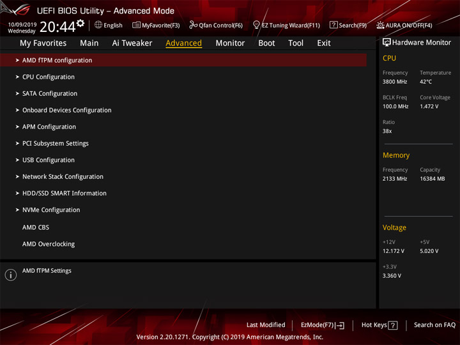Image resolution: width=460 pixels, height=345 pixels.
Task: Click +3.3V reading 3.360 V
Action: pos(392,276)
